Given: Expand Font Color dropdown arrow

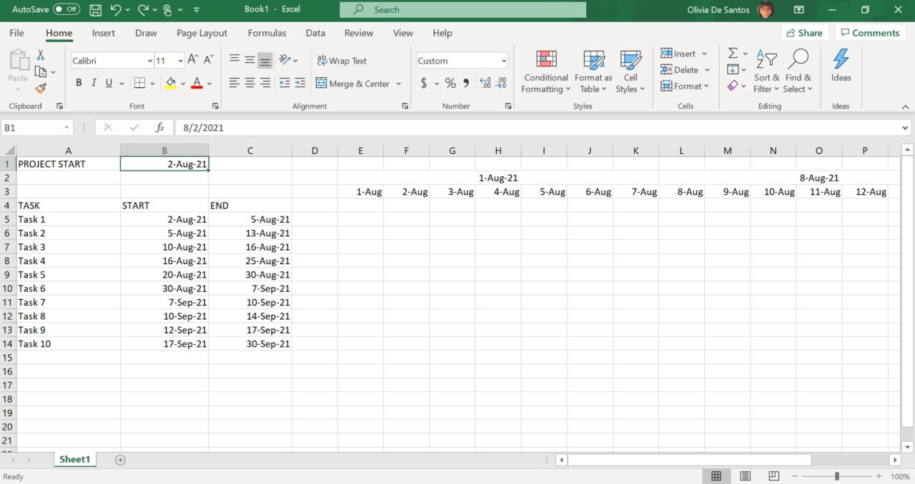Looking at the screenshot, I should click(x=210, y=84).
